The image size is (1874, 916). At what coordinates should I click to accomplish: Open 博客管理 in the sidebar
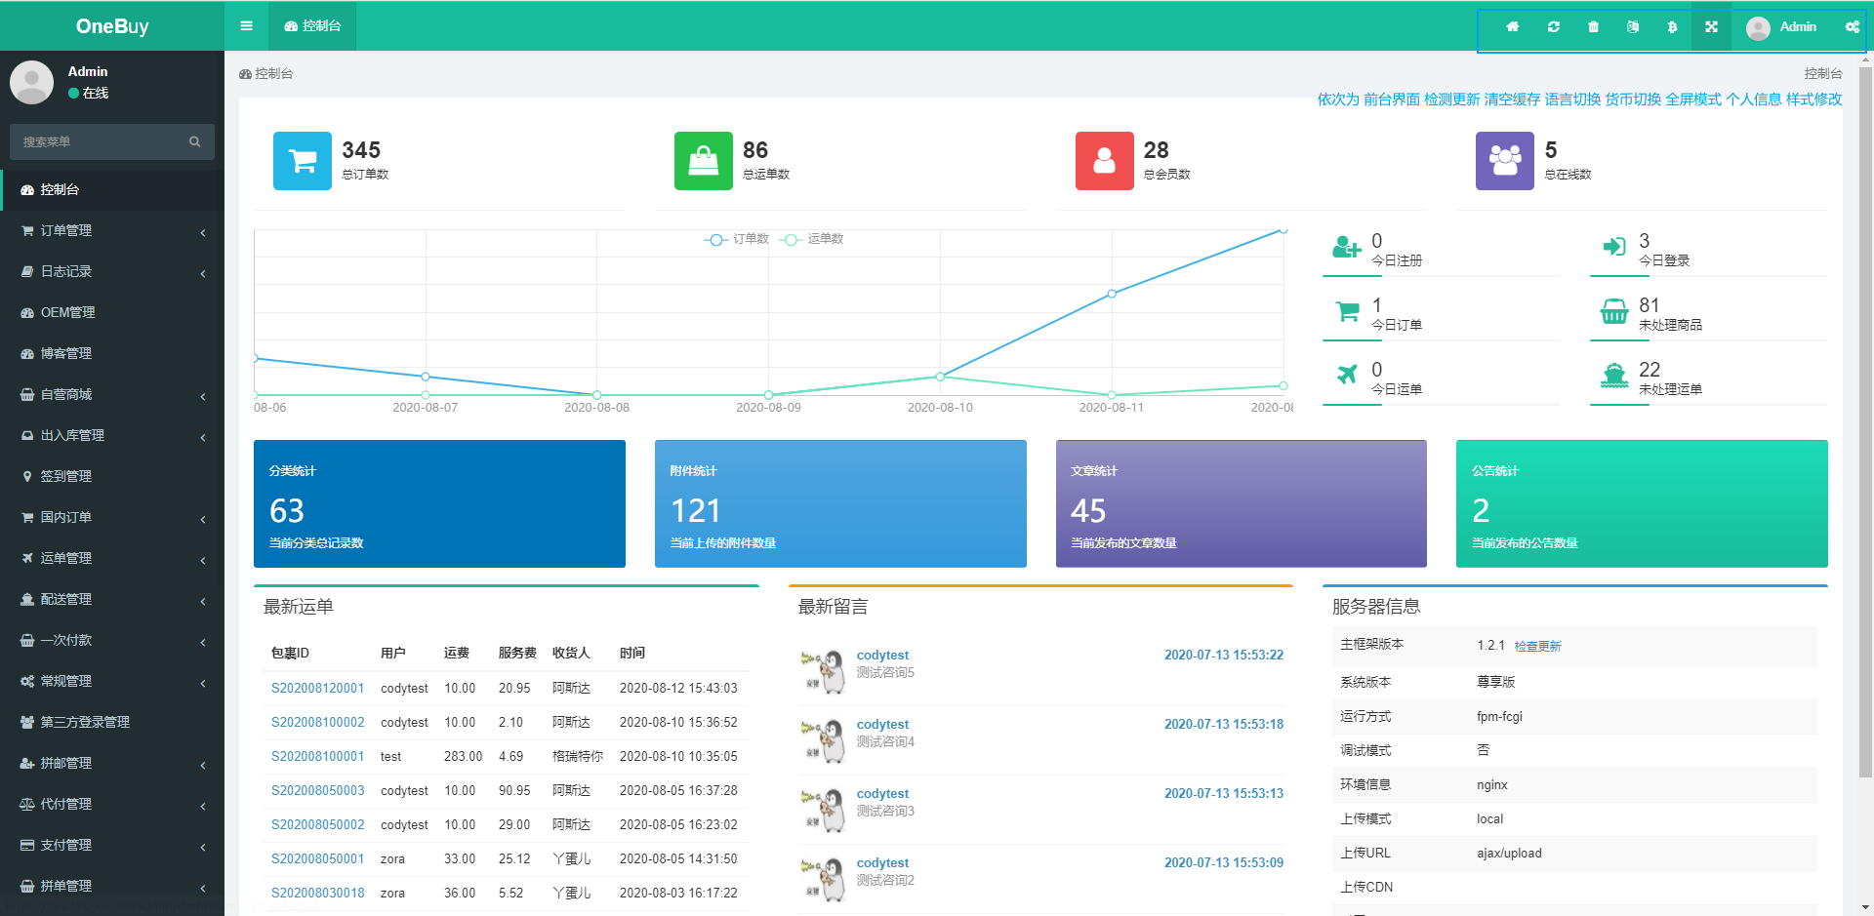112,354
